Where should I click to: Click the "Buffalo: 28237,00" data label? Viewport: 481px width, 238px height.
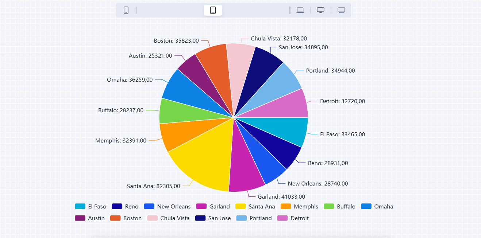[x=121, y=110]
